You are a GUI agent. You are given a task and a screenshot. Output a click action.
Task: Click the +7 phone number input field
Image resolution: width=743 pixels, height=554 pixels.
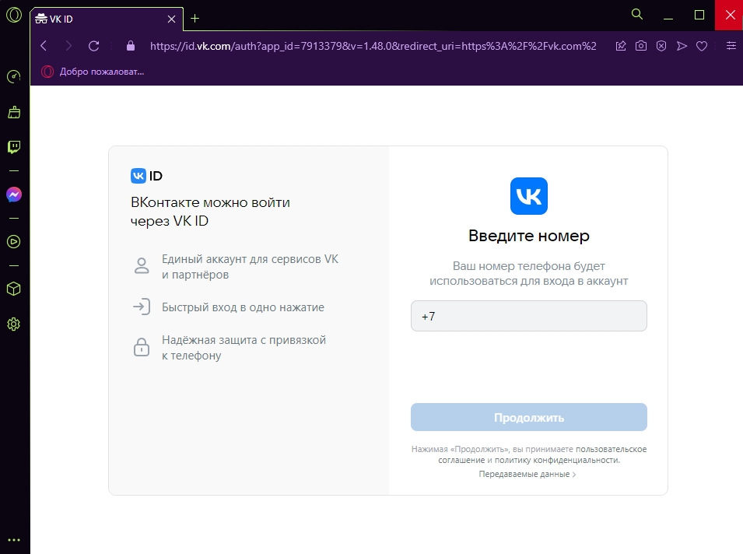click(x=529, y=316)
